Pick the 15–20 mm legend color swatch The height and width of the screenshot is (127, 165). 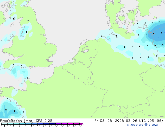pyautogui.click(x=41, y=124)
